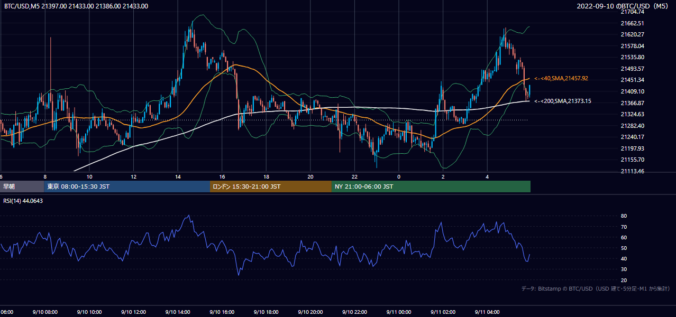Click the <-<40,SMA,21457.92 orange label
The image size is (676, 317).
point(561,78)
